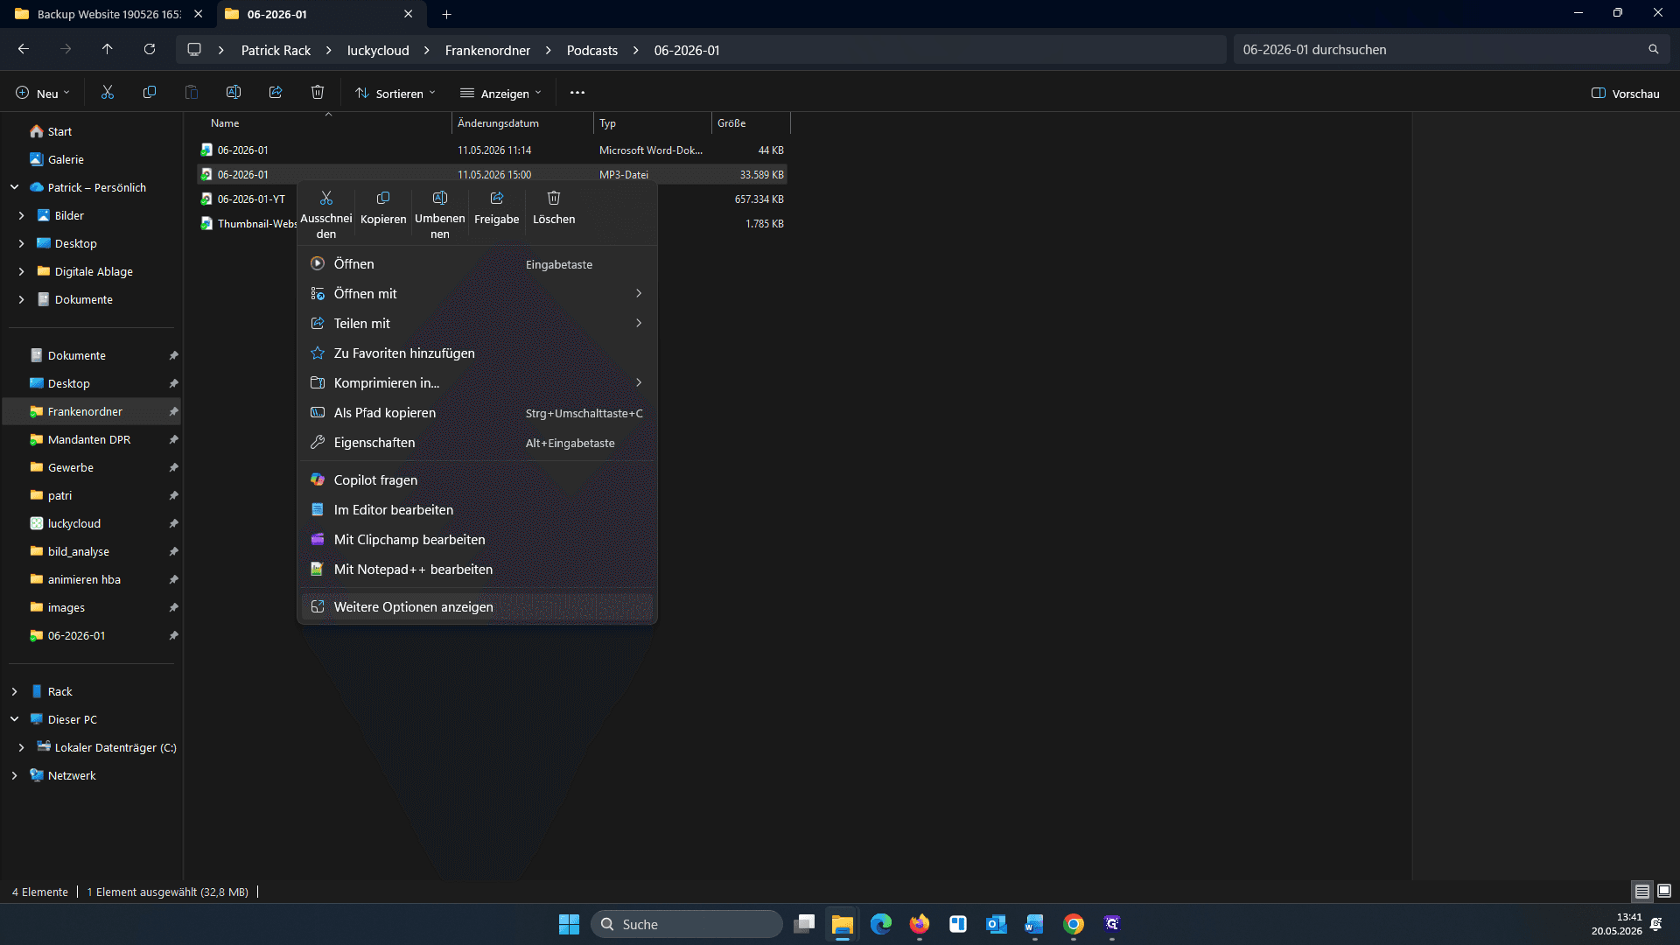Collapse the Patrick – Persönlich node

(x=15, y=187)
